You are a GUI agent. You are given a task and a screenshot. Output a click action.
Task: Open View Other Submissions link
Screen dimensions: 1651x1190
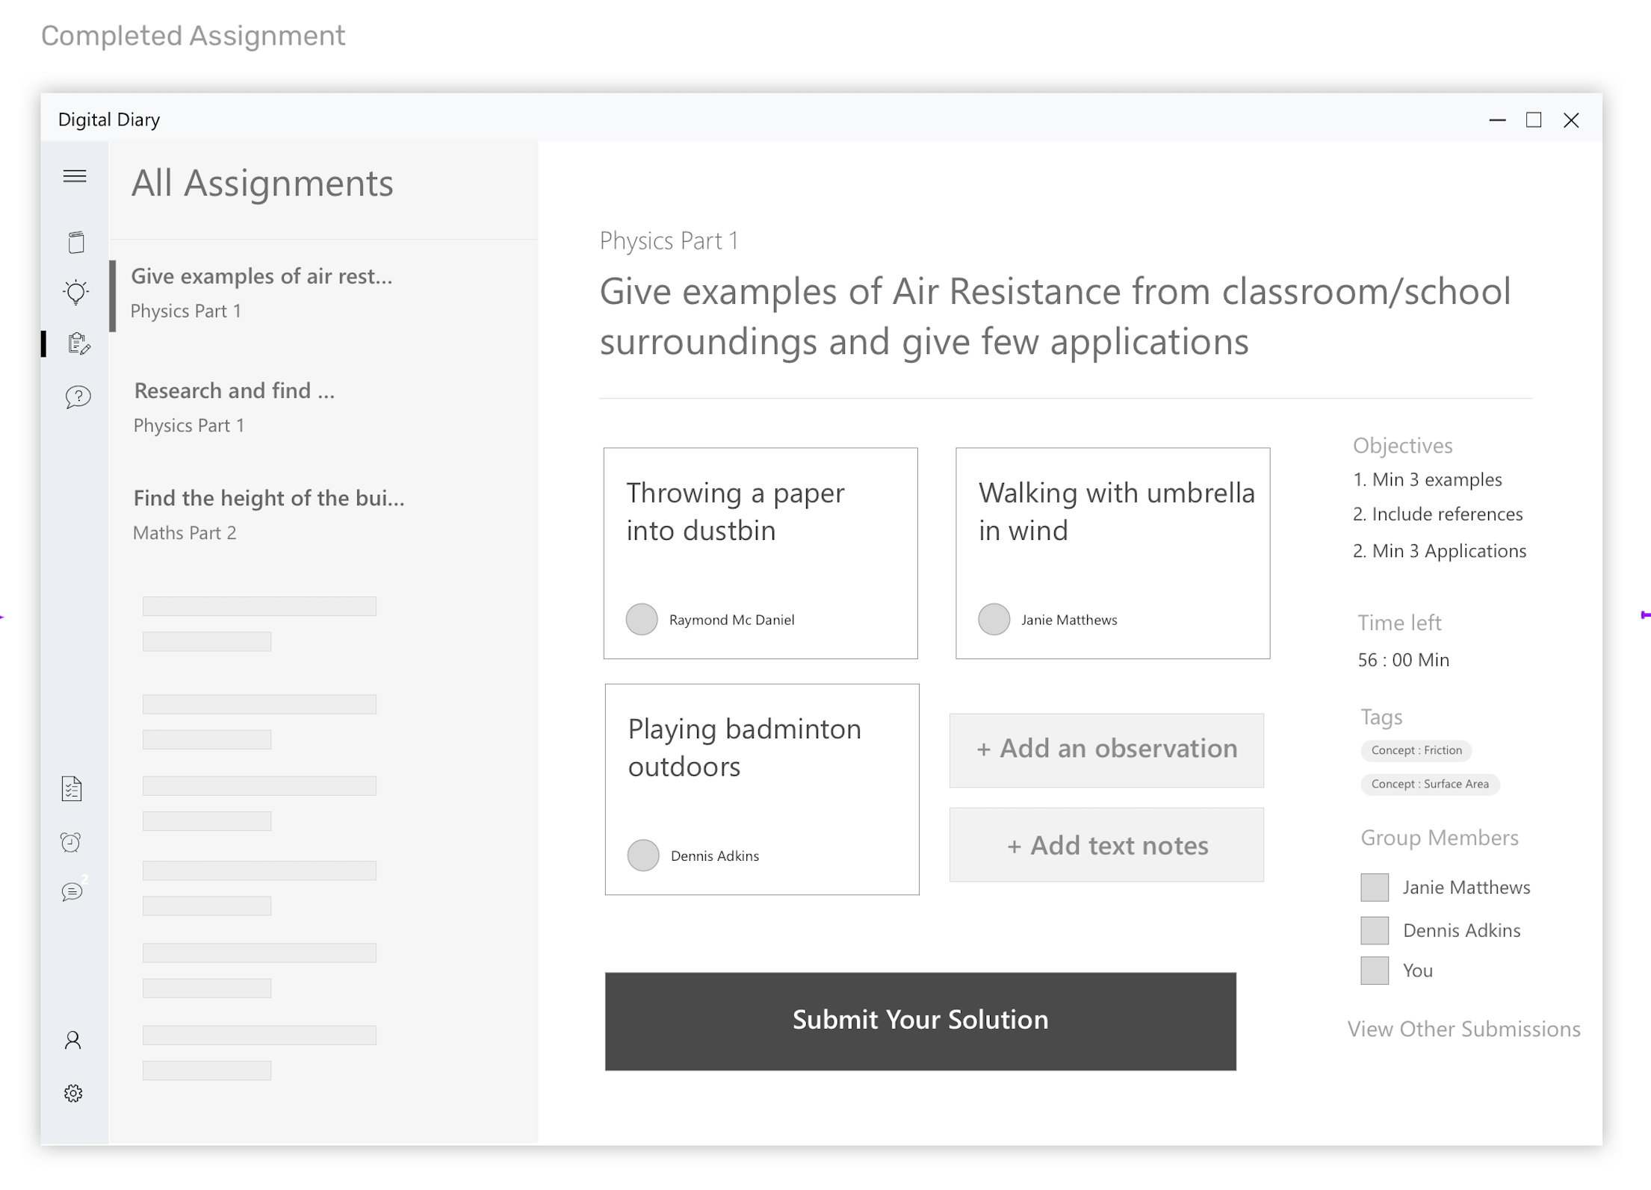coord(1463,1029)
